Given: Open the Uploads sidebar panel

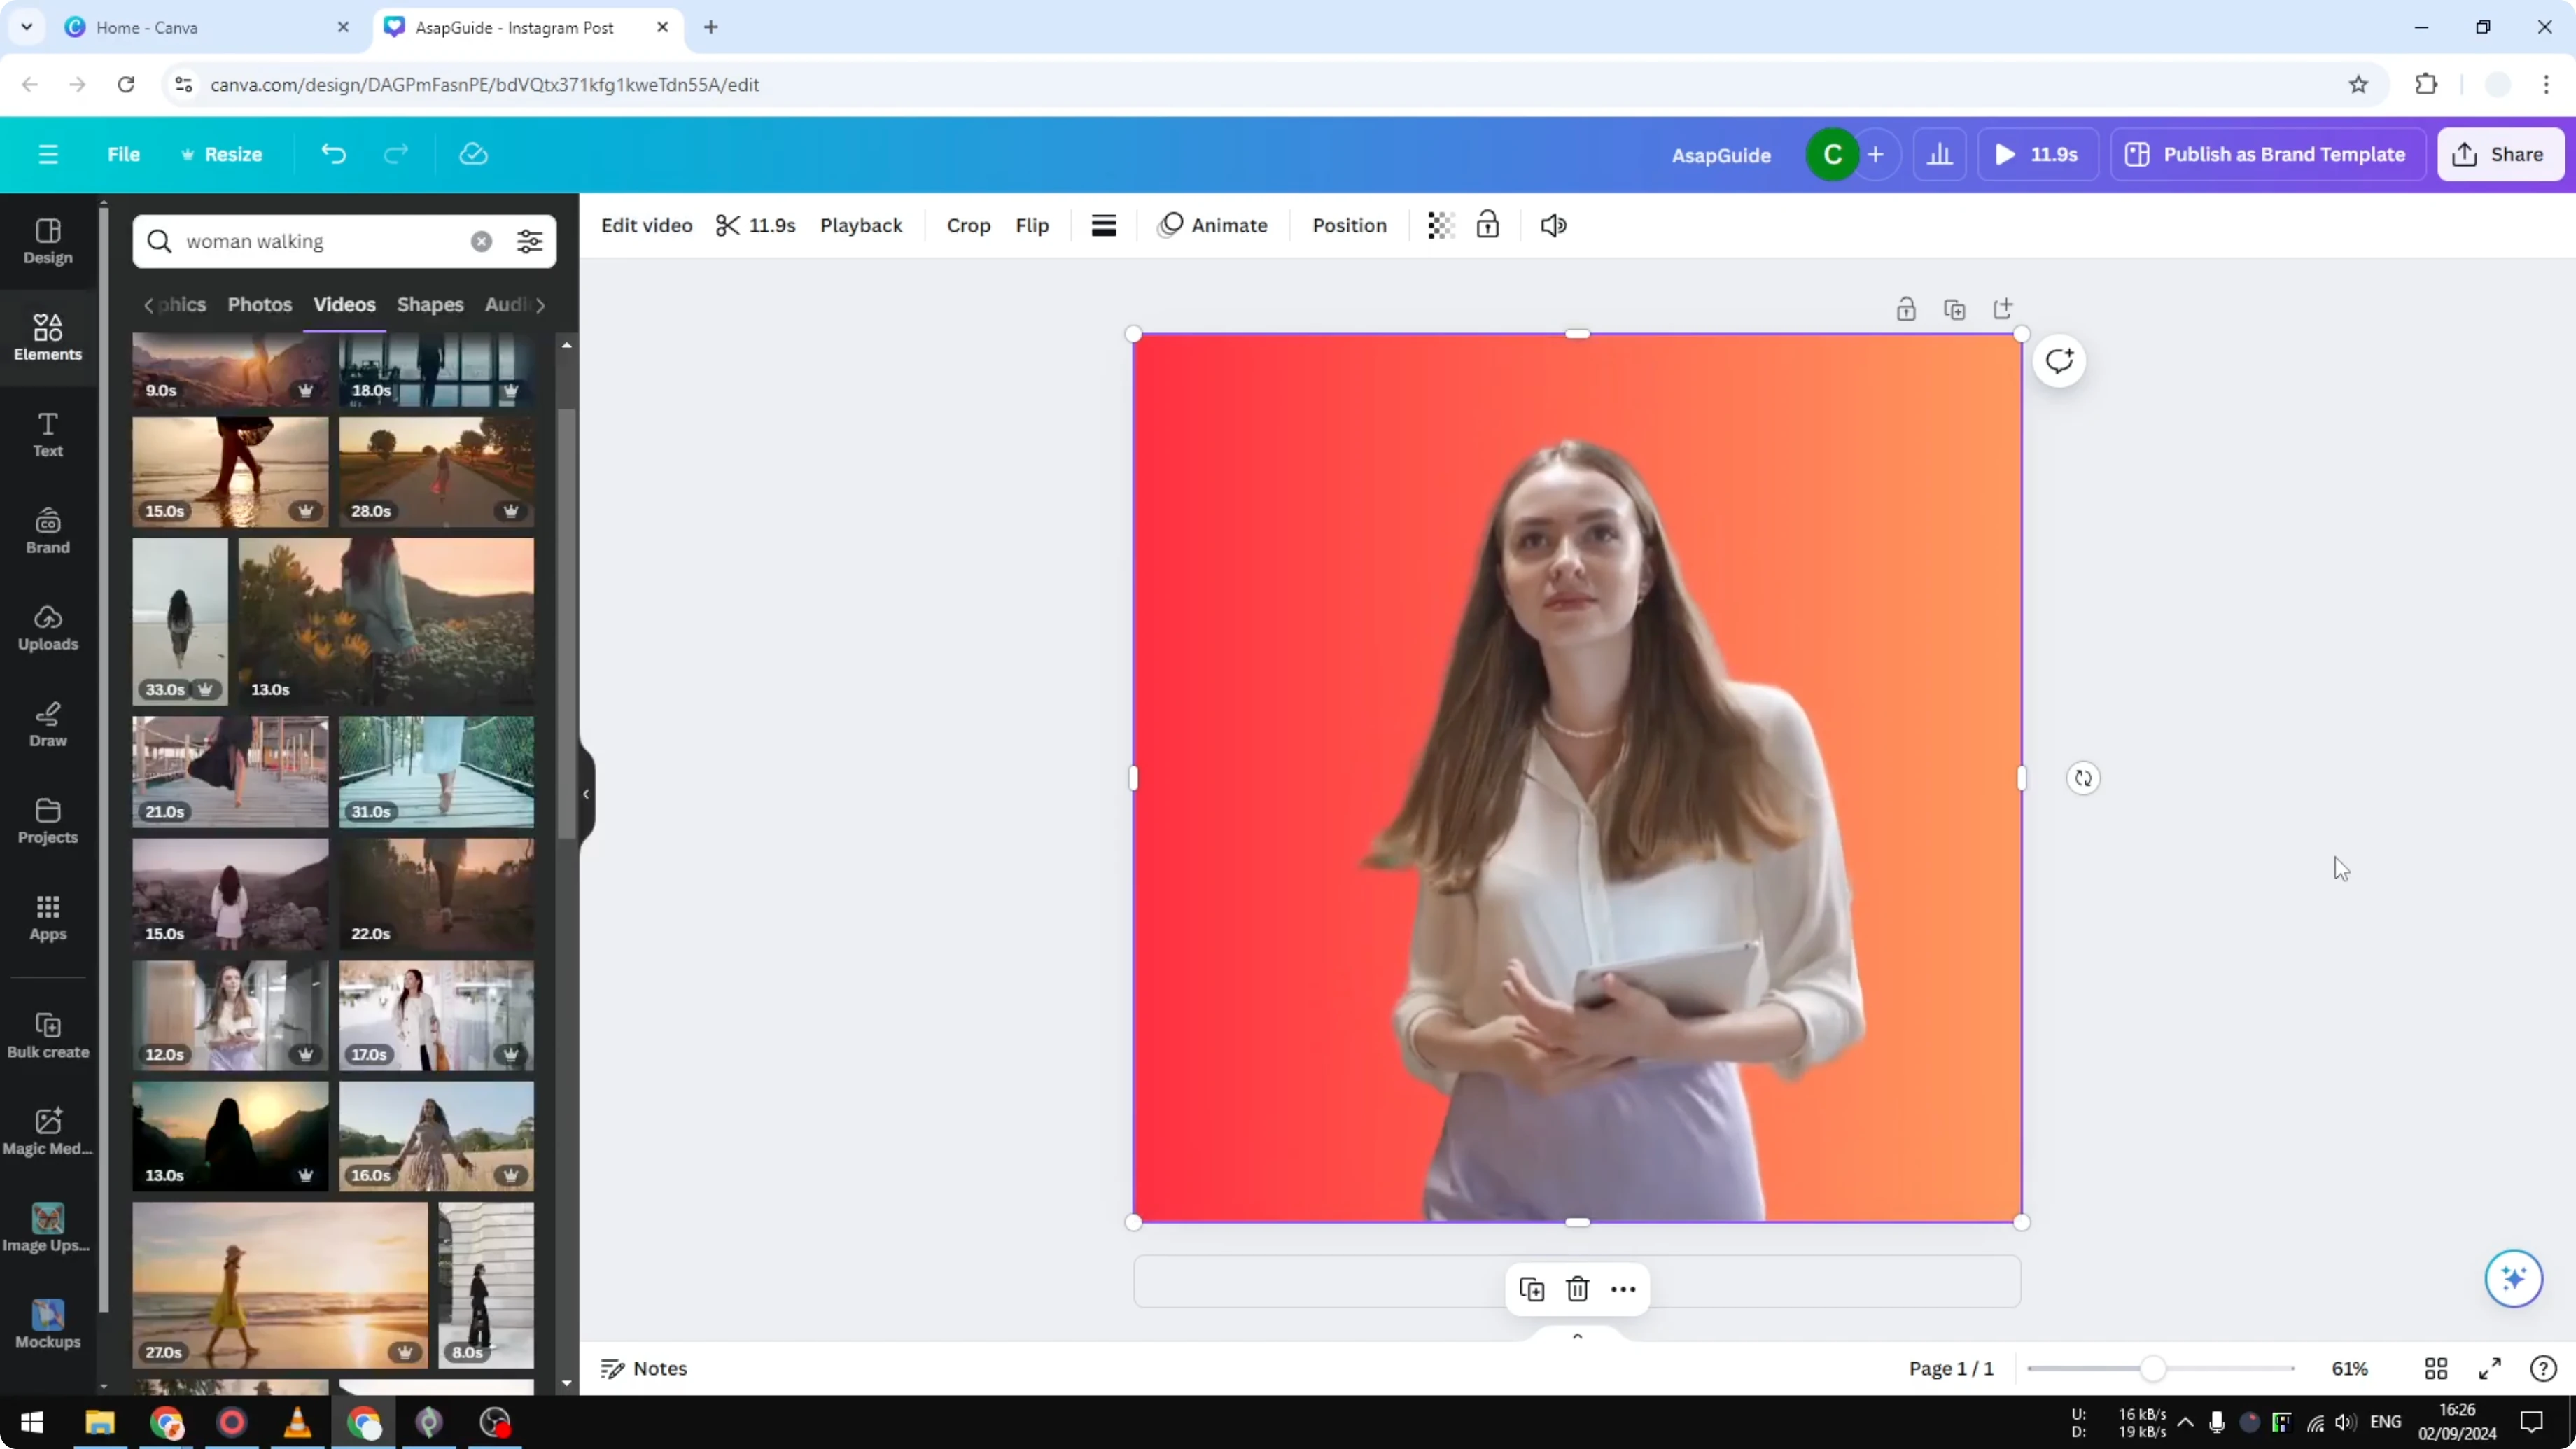Looking at the screenshot, I should (48, 628).
